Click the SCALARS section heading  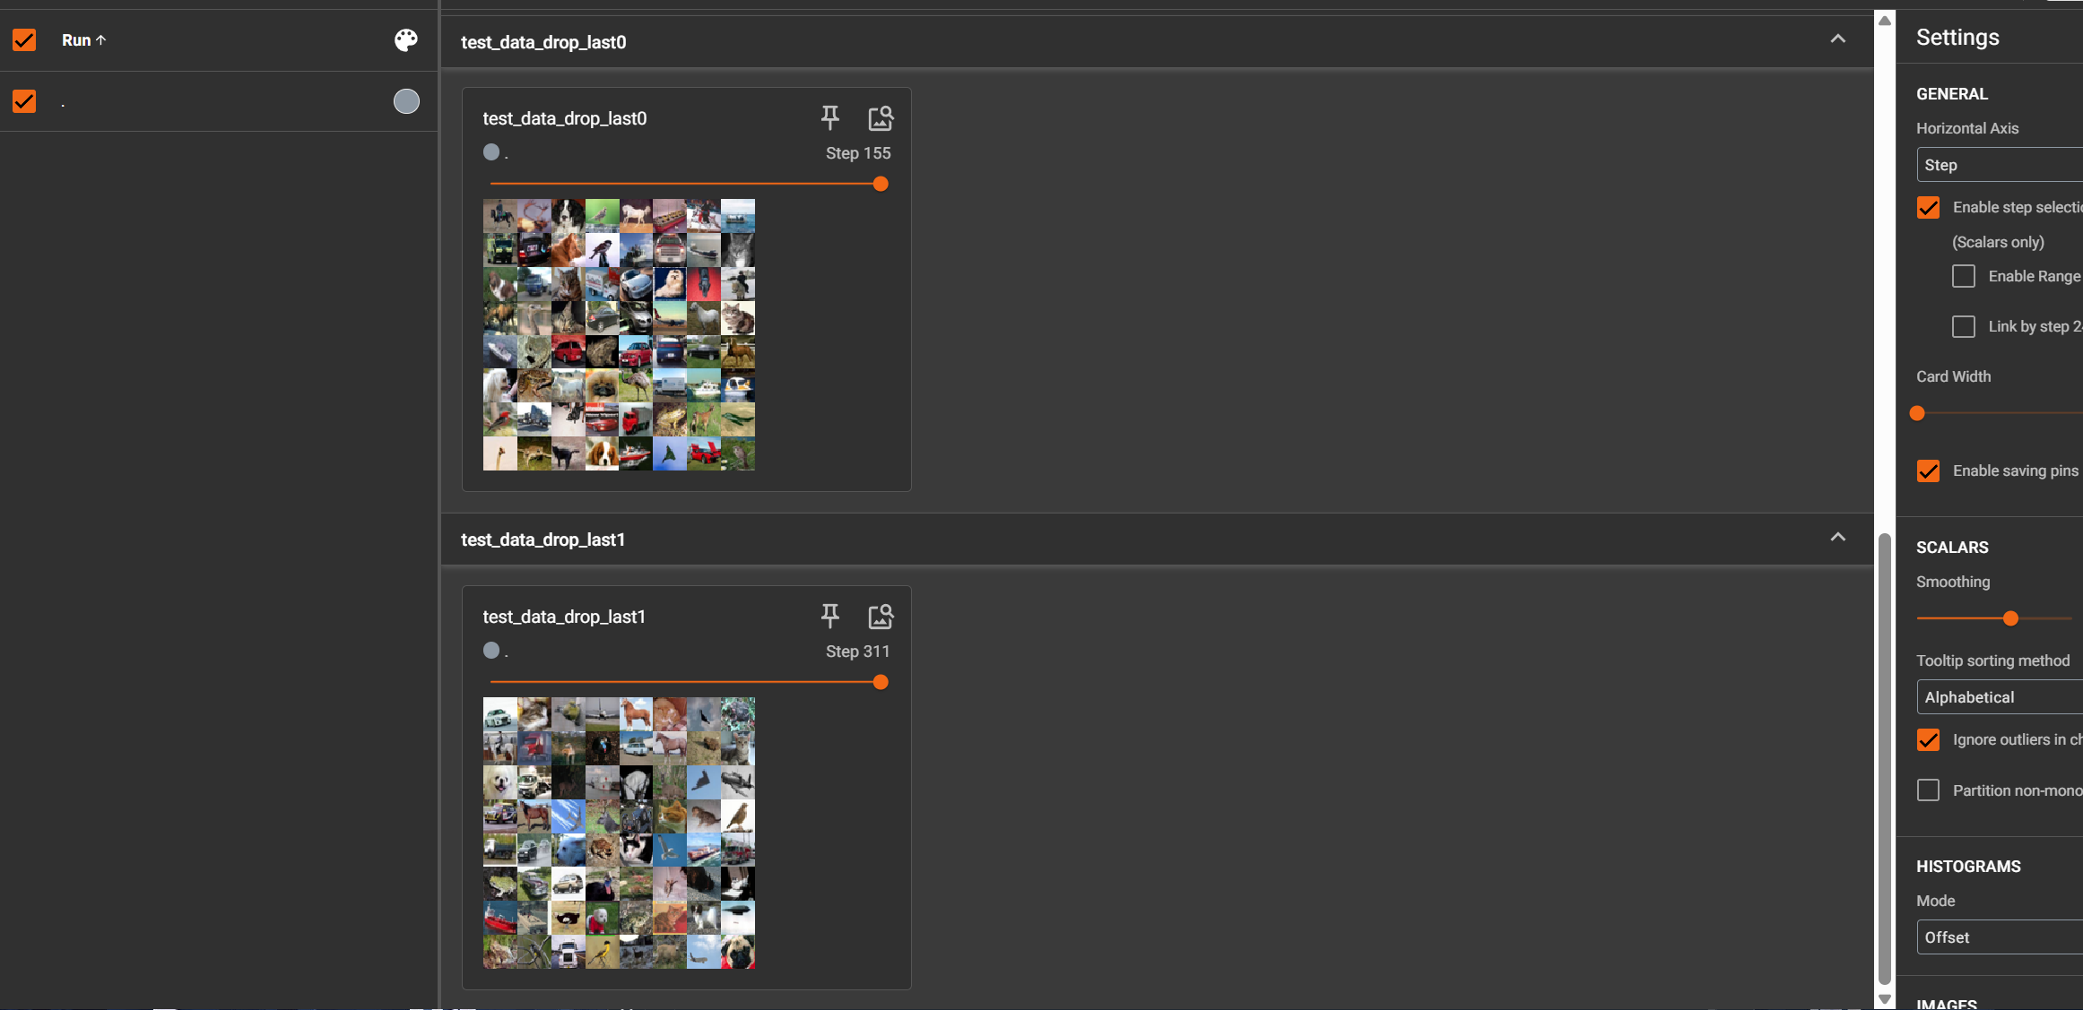(1952, 548)
